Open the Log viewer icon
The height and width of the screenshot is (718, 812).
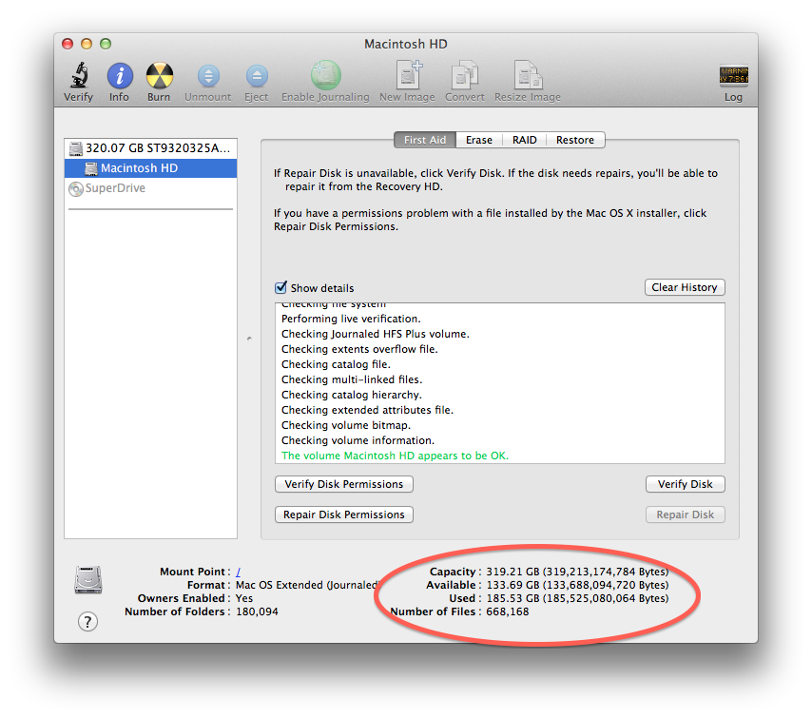click(x=733, y=75)
